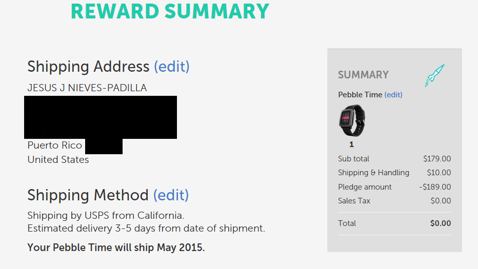Click the bold $0.00 Total value

coord(441,223)
